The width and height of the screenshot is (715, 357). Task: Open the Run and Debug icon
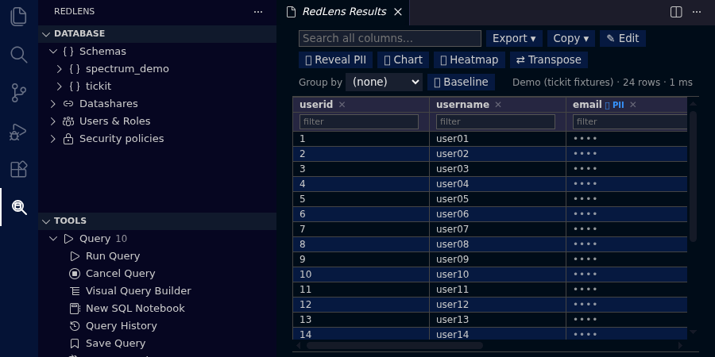pyautogui.click(x=19, y=131)
